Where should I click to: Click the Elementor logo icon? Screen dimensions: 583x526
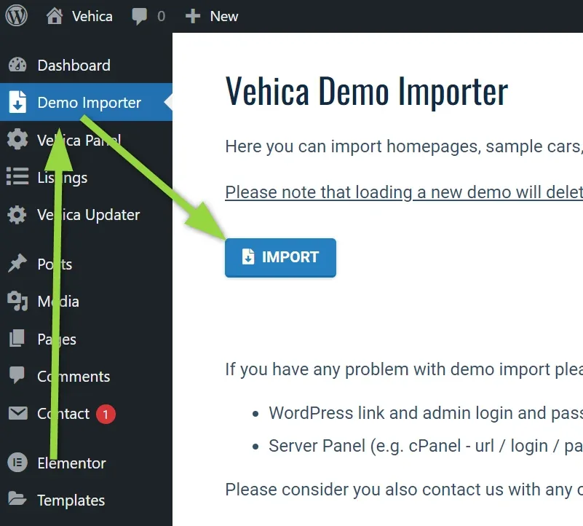click(x=17, y=463)
